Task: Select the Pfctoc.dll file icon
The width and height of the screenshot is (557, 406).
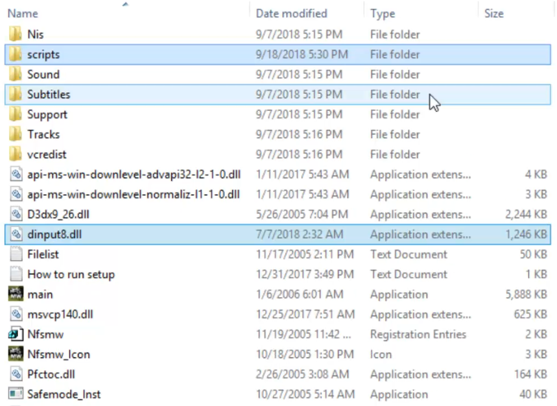Action: pyautogui.click(x=16, y=374)
